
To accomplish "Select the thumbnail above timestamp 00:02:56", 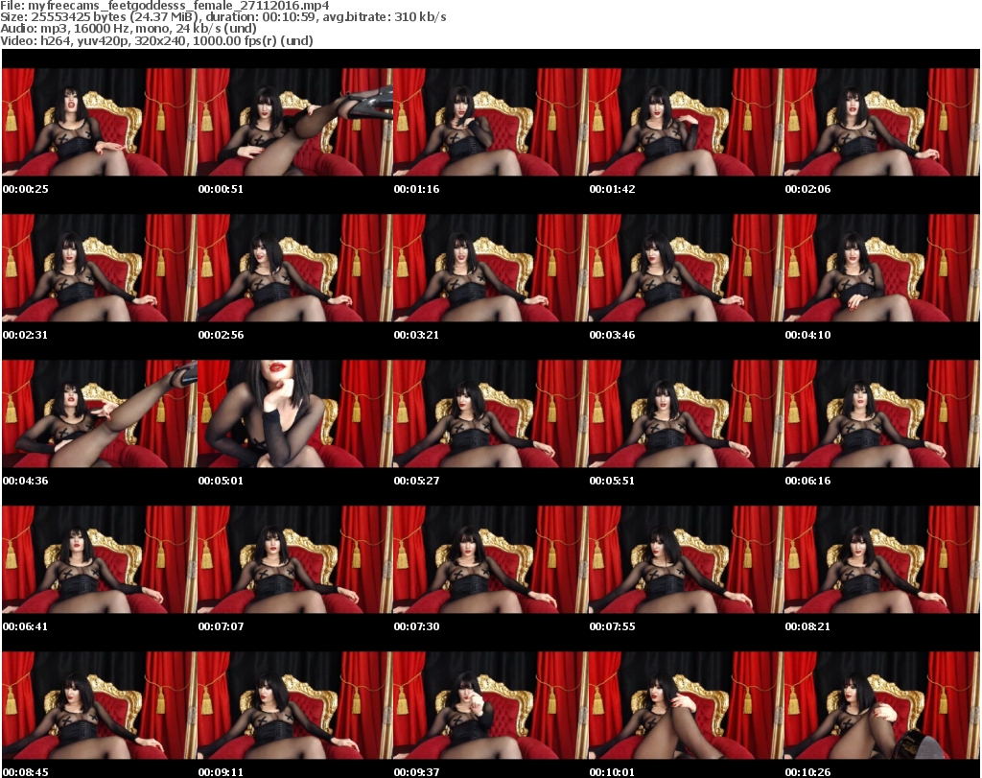I will click(x=295, y=268).
